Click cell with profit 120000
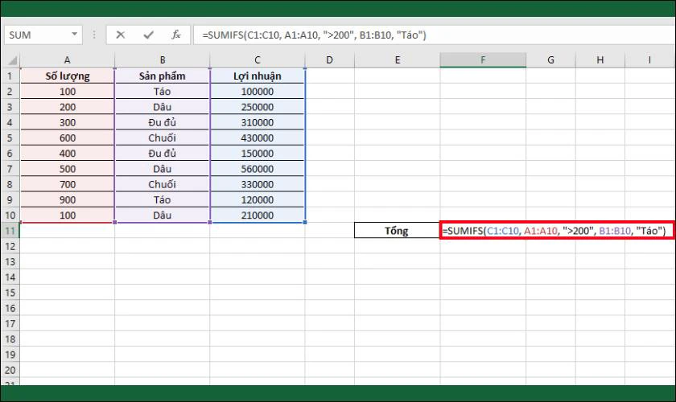676x402 pixels. pyautogui.click(x=258, y=200)
